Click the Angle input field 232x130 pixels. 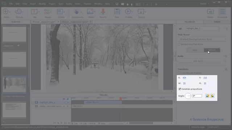pos(197,96)
